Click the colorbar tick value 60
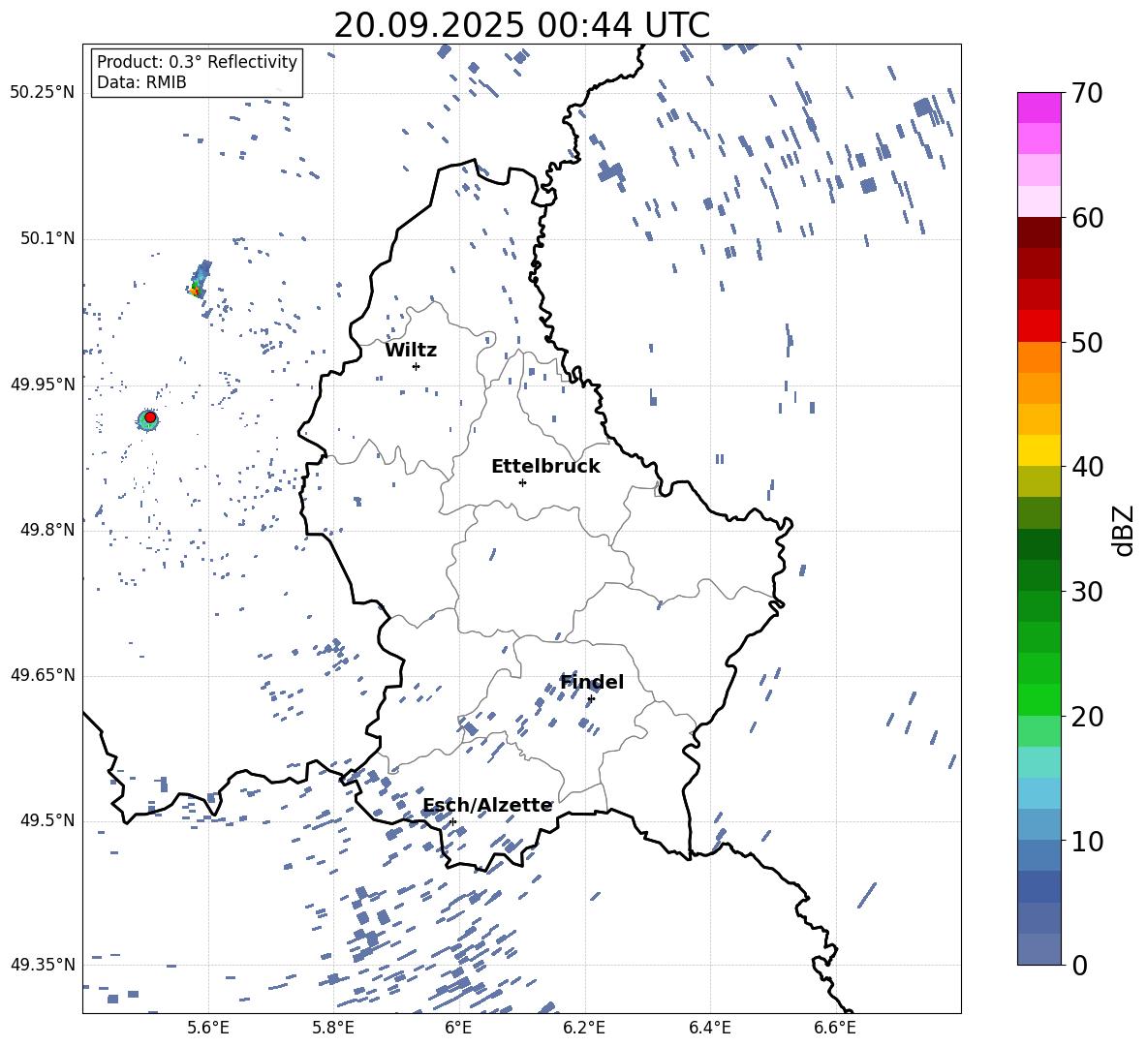1147x1047 pixels. pyautogui.click(x=1087, y=218)
